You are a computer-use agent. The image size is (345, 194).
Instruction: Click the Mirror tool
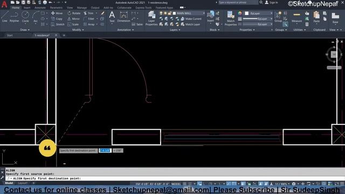[74, 19]
